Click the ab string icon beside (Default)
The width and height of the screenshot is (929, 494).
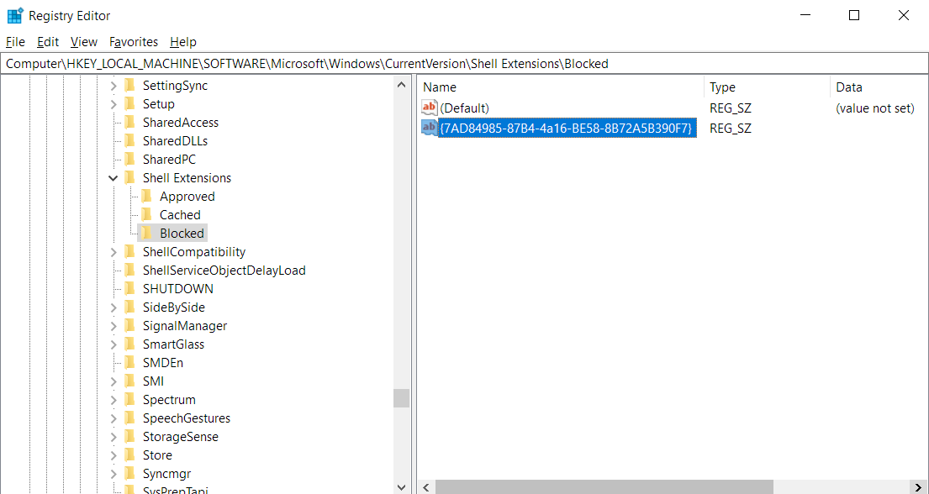click(x=429, y=108)
